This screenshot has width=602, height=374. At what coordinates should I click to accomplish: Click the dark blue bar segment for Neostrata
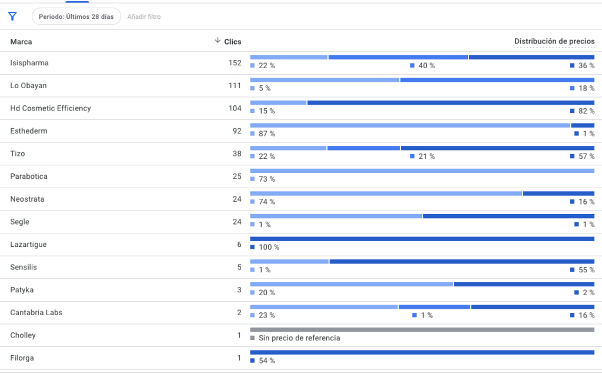click(558, 193)
